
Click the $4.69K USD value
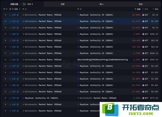[155, 91]
